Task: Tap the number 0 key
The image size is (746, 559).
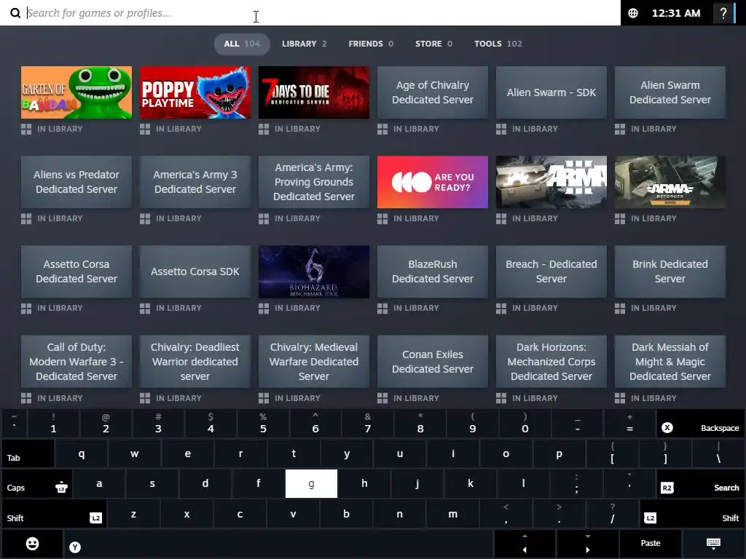Action: click(525, 424)
